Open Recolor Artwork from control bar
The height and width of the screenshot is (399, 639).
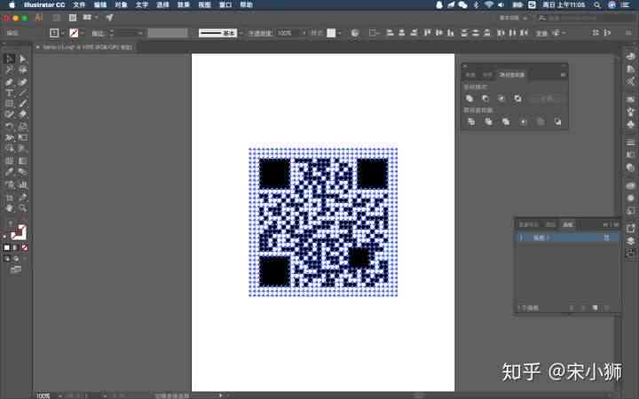point(355,33)
